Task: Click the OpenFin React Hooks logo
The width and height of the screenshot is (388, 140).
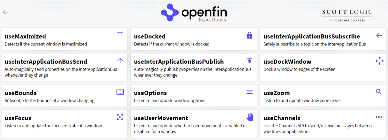Action: 194,13
